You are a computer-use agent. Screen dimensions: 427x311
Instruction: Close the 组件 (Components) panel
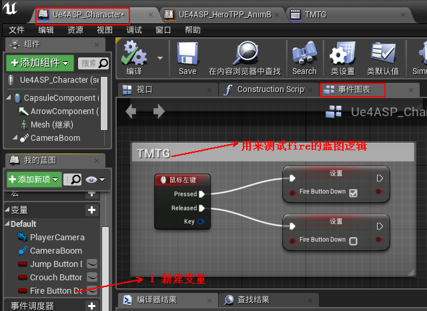pos(97,45)
